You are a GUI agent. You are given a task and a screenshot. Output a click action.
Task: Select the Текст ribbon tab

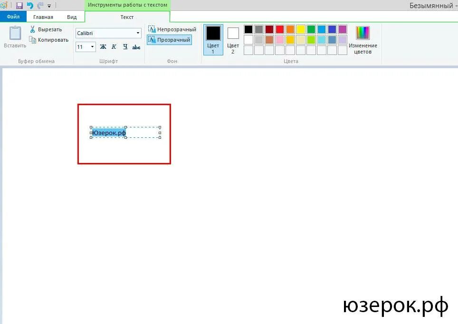point(127,17)
